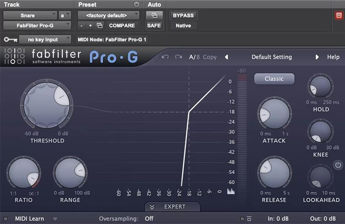Open the MIDI Learn dropdown arrow
Viewport: 345px width, 224px height.
click(55, 218)
